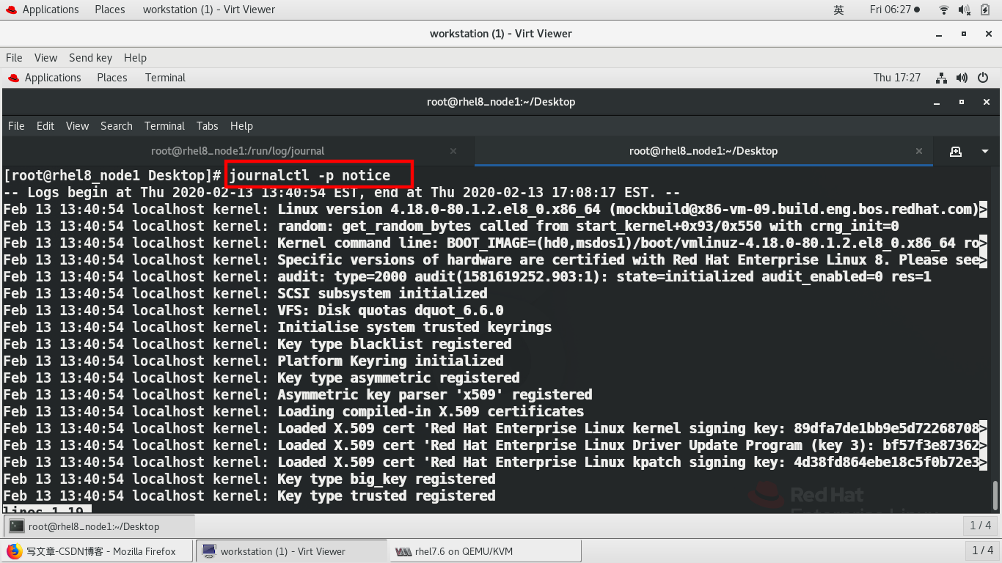Open Virt Viewer View menu
This screenshot has height=563, width=1002.
point(45,58)
